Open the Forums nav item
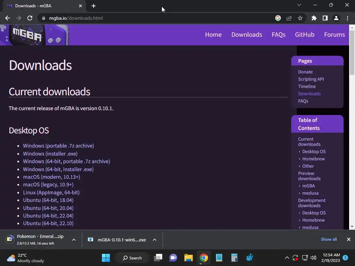355x266 pixels. pos(335,35)
